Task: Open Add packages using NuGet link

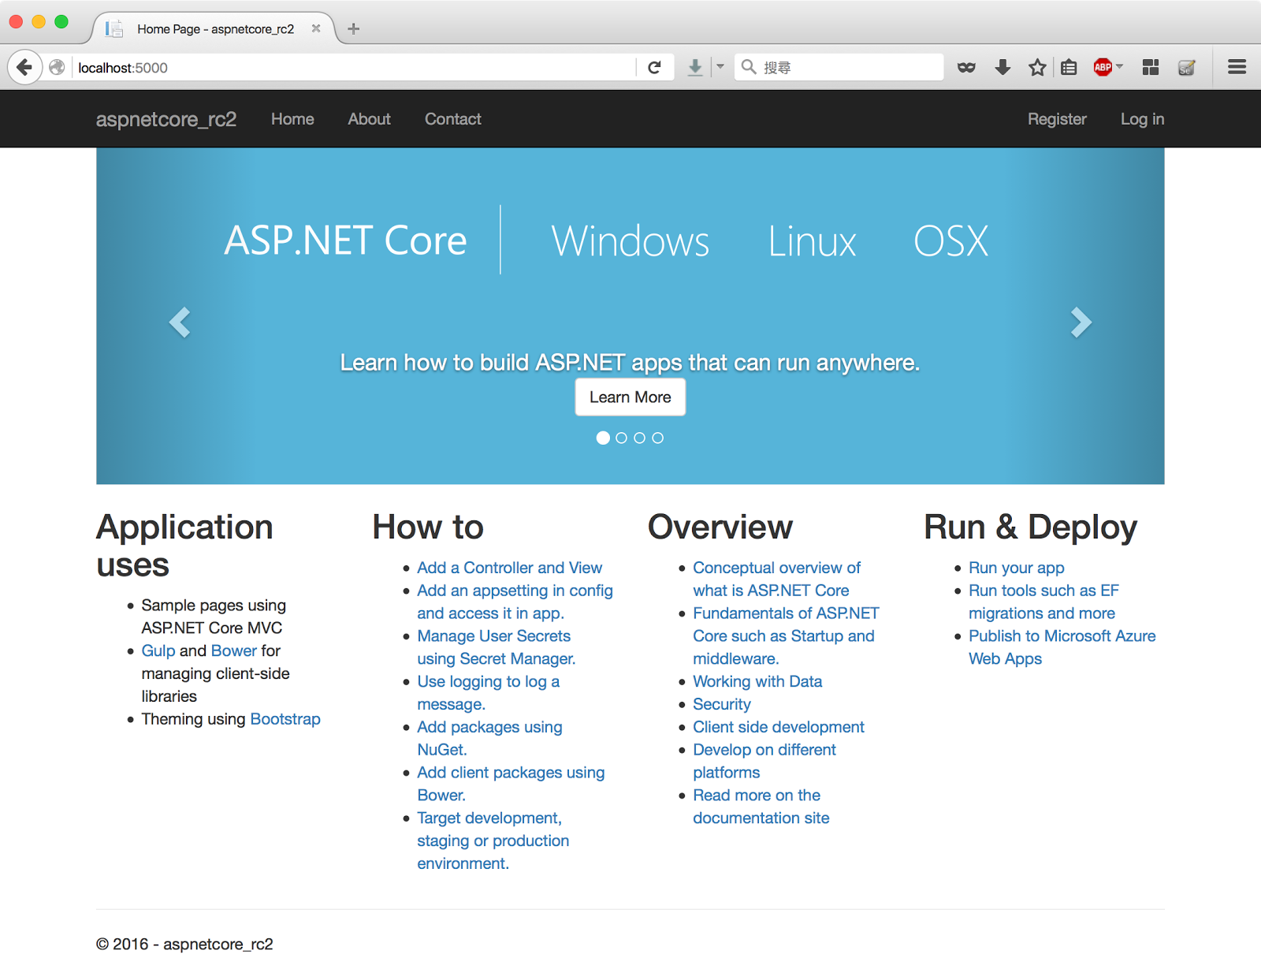Action: [489, 738]
